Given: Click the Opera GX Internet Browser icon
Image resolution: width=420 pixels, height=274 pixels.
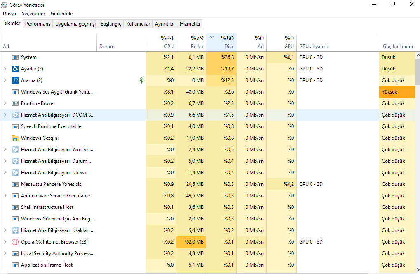Looking at the screenshot, I should tap(15, 242).
